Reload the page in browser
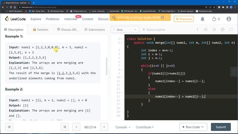The image size is (238, 134). tap(11, 7)
